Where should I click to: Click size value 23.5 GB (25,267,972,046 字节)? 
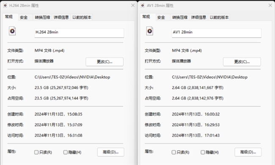[61, 88]
